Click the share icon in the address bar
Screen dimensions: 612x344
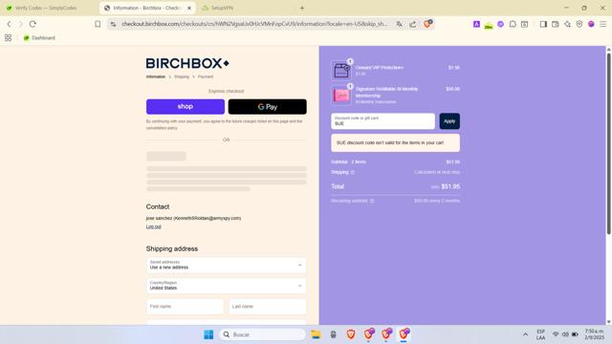412,24
